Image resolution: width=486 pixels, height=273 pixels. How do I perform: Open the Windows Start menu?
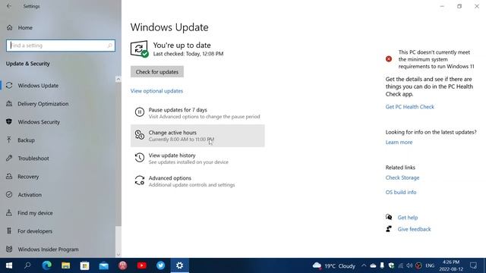tap(9, 265)
